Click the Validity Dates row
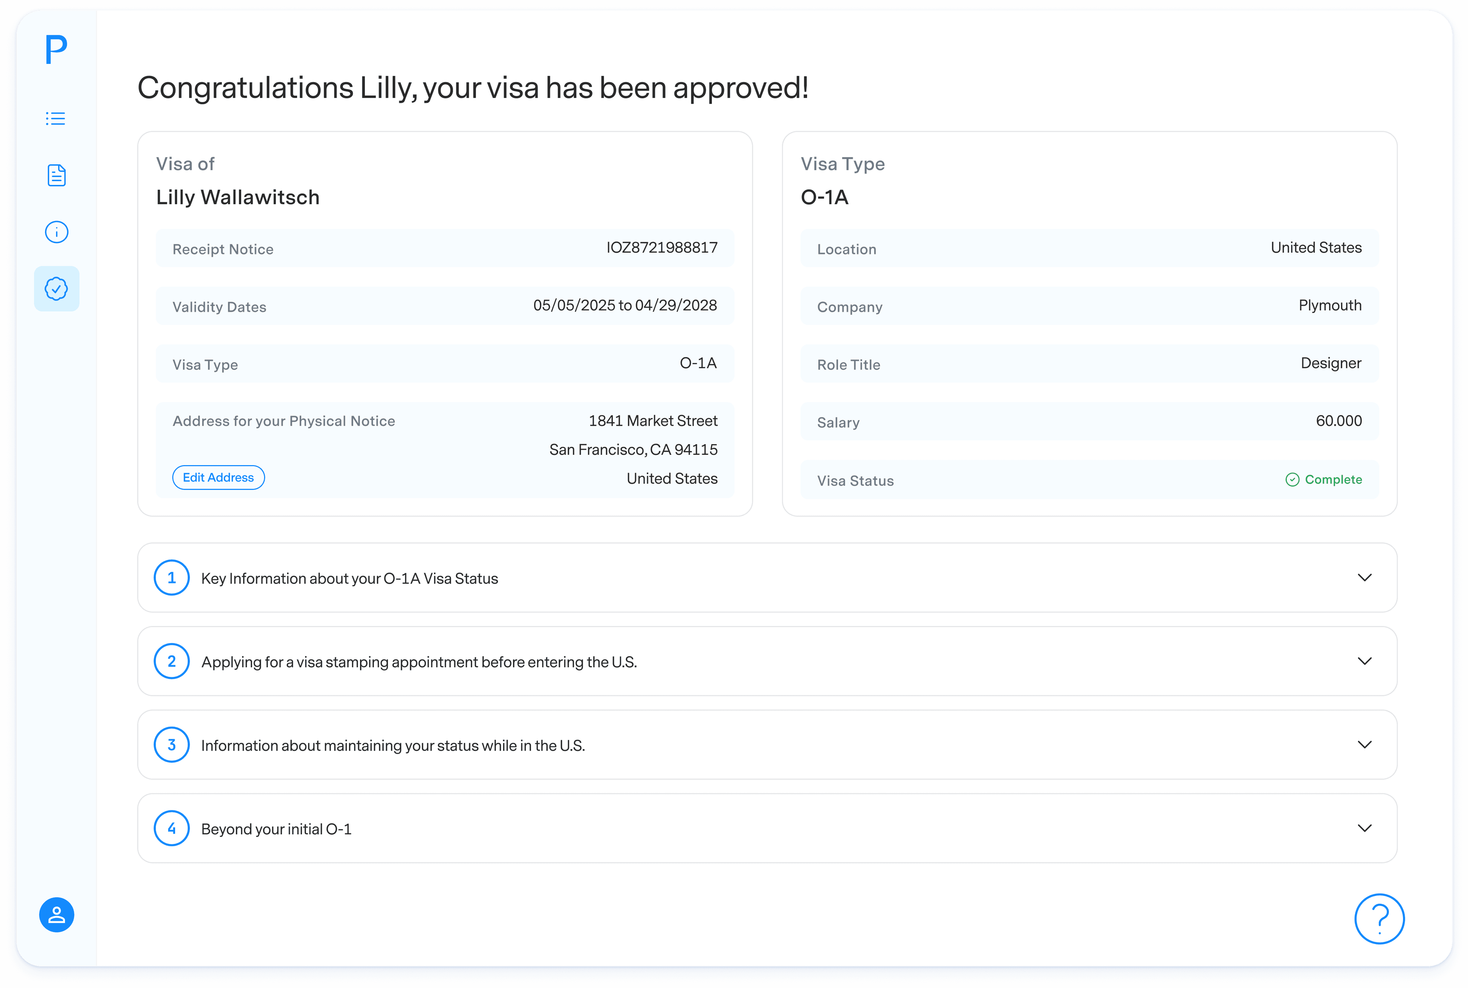The height and width of the screenshot is (988, 1468). coord(444,306)
